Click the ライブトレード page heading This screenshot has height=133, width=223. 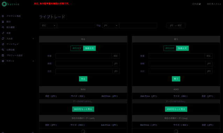click(x=52, y=17)
